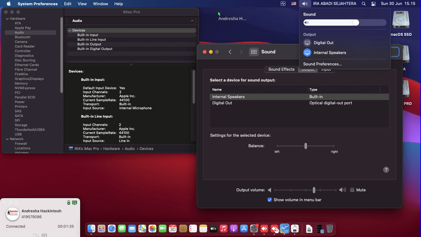421x237 pixels.
Task: Open the View menu
Action: pos(82,4)
